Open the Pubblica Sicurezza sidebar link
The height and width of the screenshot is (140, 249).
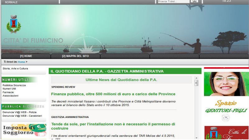tap(14, 85)
